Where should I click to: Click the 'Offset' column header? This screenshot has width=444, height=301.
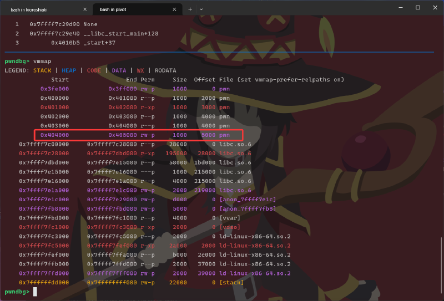click(204, 80)
